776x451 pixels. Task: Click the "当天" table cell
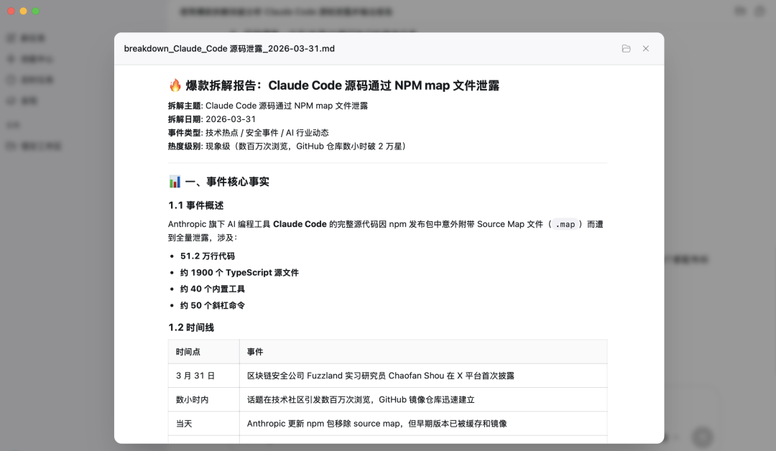tap(184, 424)
